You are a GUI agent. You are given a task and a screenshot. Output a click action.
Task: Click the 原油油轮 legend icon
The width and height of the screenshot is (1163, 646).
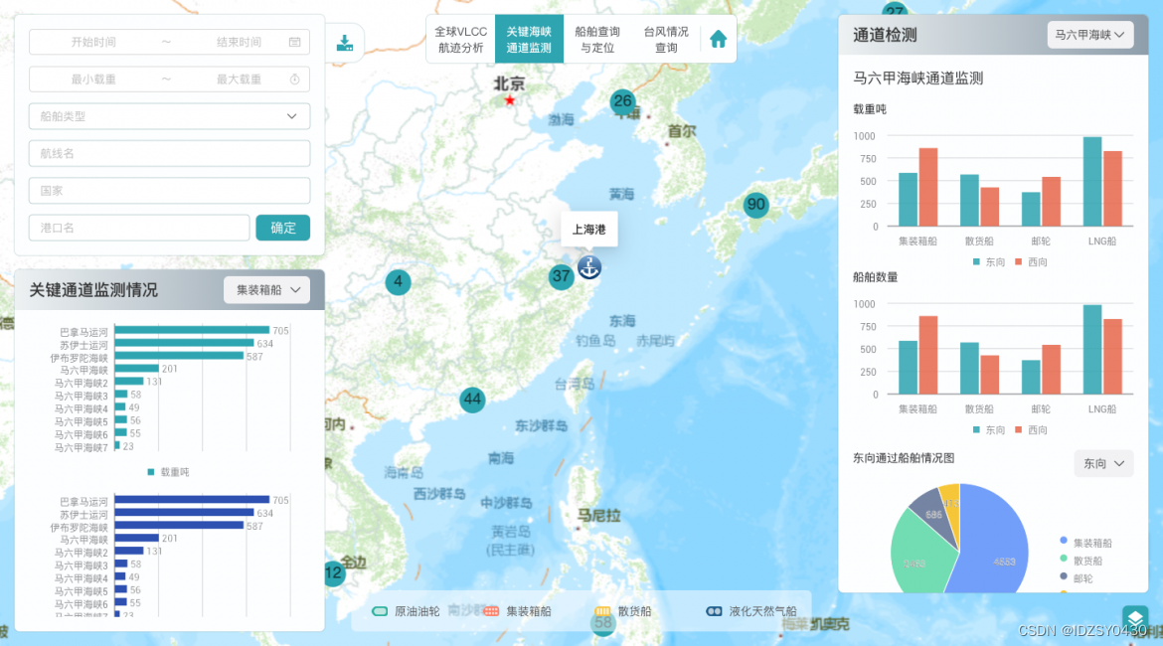point(380,612)
